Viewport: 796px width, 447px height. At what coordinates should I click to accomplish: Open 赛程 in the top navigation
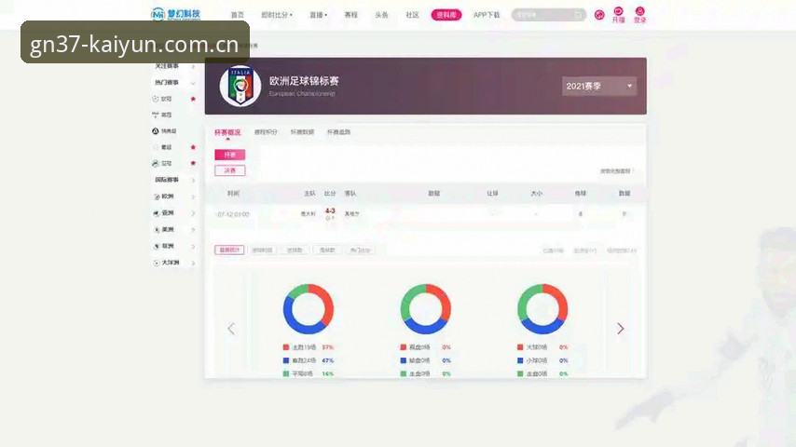pyautogui.click(x=350, y=15)
